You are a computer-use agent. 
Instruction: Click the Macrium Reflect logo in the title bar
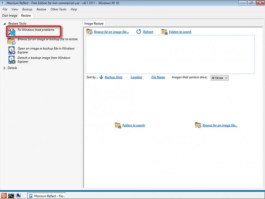tap(3, 3)
